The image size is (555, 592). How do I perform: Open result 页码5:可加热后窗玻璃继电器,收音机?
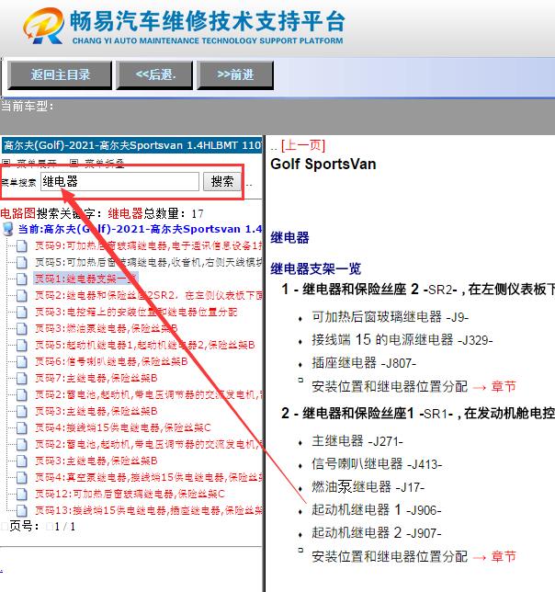(148, 262)
